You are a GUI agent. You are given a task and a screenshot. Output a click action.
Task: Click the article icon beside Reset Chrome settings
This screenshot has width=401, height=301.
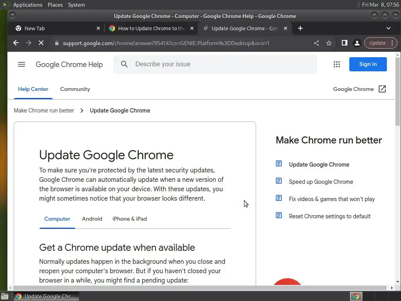(279, 215)
